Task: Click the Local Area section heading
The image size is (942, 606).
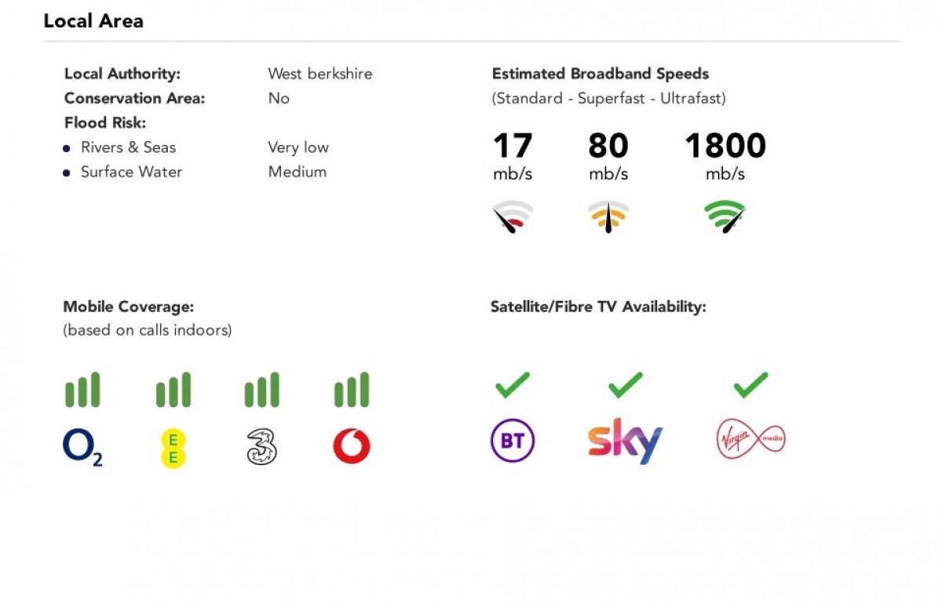Action: (93, 21)
